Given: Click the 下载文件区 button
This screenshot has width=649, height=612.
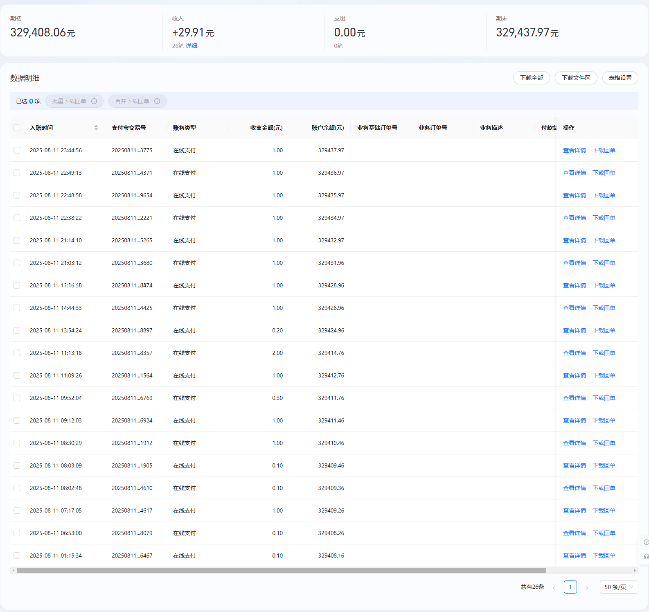Looking at the screenshot, I should point(576,78).
